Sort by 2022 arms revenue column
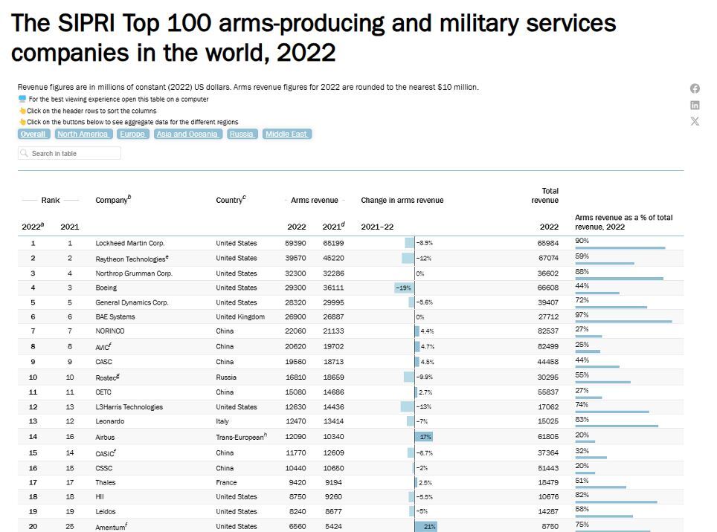Screen dimensions: 717x532 [296, 227]
